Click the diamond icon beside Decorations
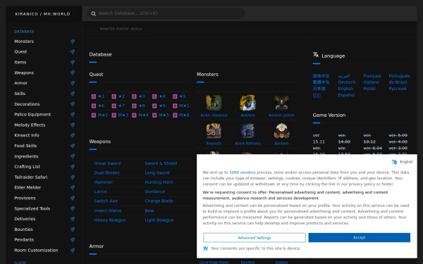This screenshot has height=264, width=423. [73, 104]
